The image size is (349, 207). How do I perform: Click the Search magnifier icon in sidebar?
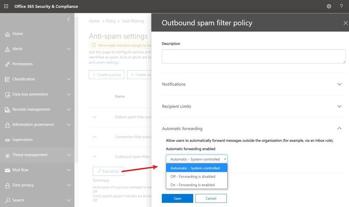7,201
